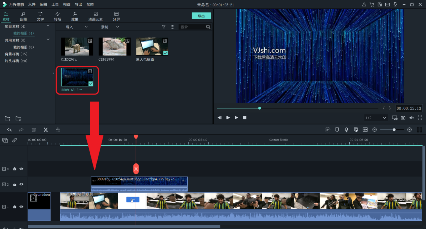
Task: Delete the selected clip with the trash icon
Action: click(x=34, y=130)
